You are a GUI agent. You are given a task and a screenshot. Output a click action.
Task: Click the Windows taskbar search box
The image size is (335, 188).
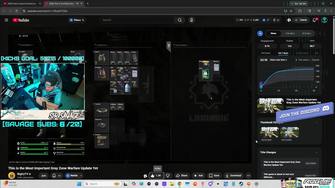pos(103,184)
